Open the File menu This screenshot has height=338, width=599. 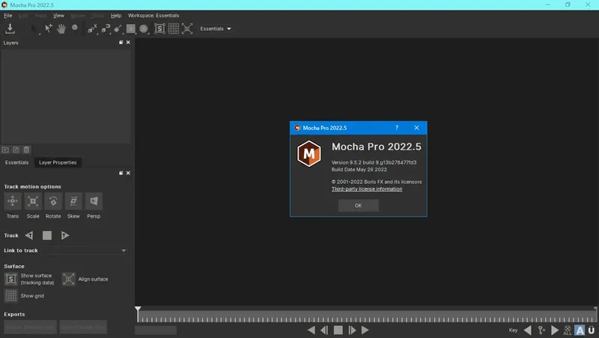7,15
